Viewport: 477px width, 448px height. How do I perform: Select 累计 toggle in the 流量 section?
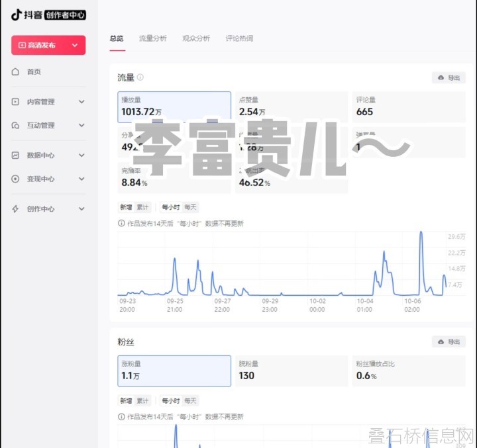tap(143, 207)
